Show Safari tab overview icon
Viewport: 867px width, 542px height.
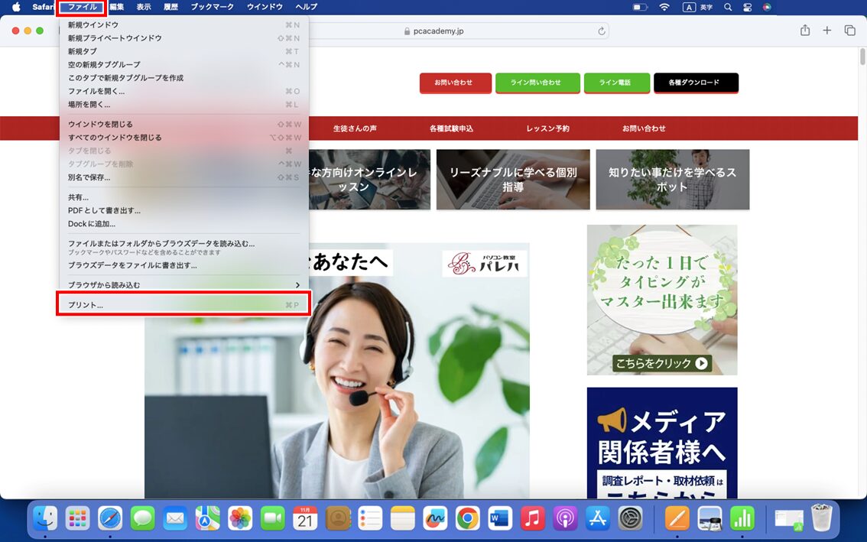click(x=849, y=30)
